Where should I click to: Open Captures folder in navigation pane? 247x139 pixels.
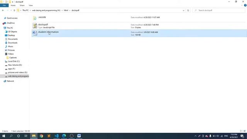[13, 58]
